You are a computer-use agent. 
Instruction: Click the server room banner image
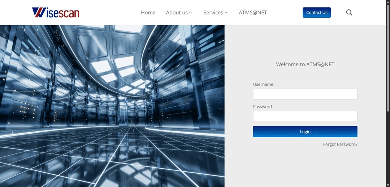(112, 106)
